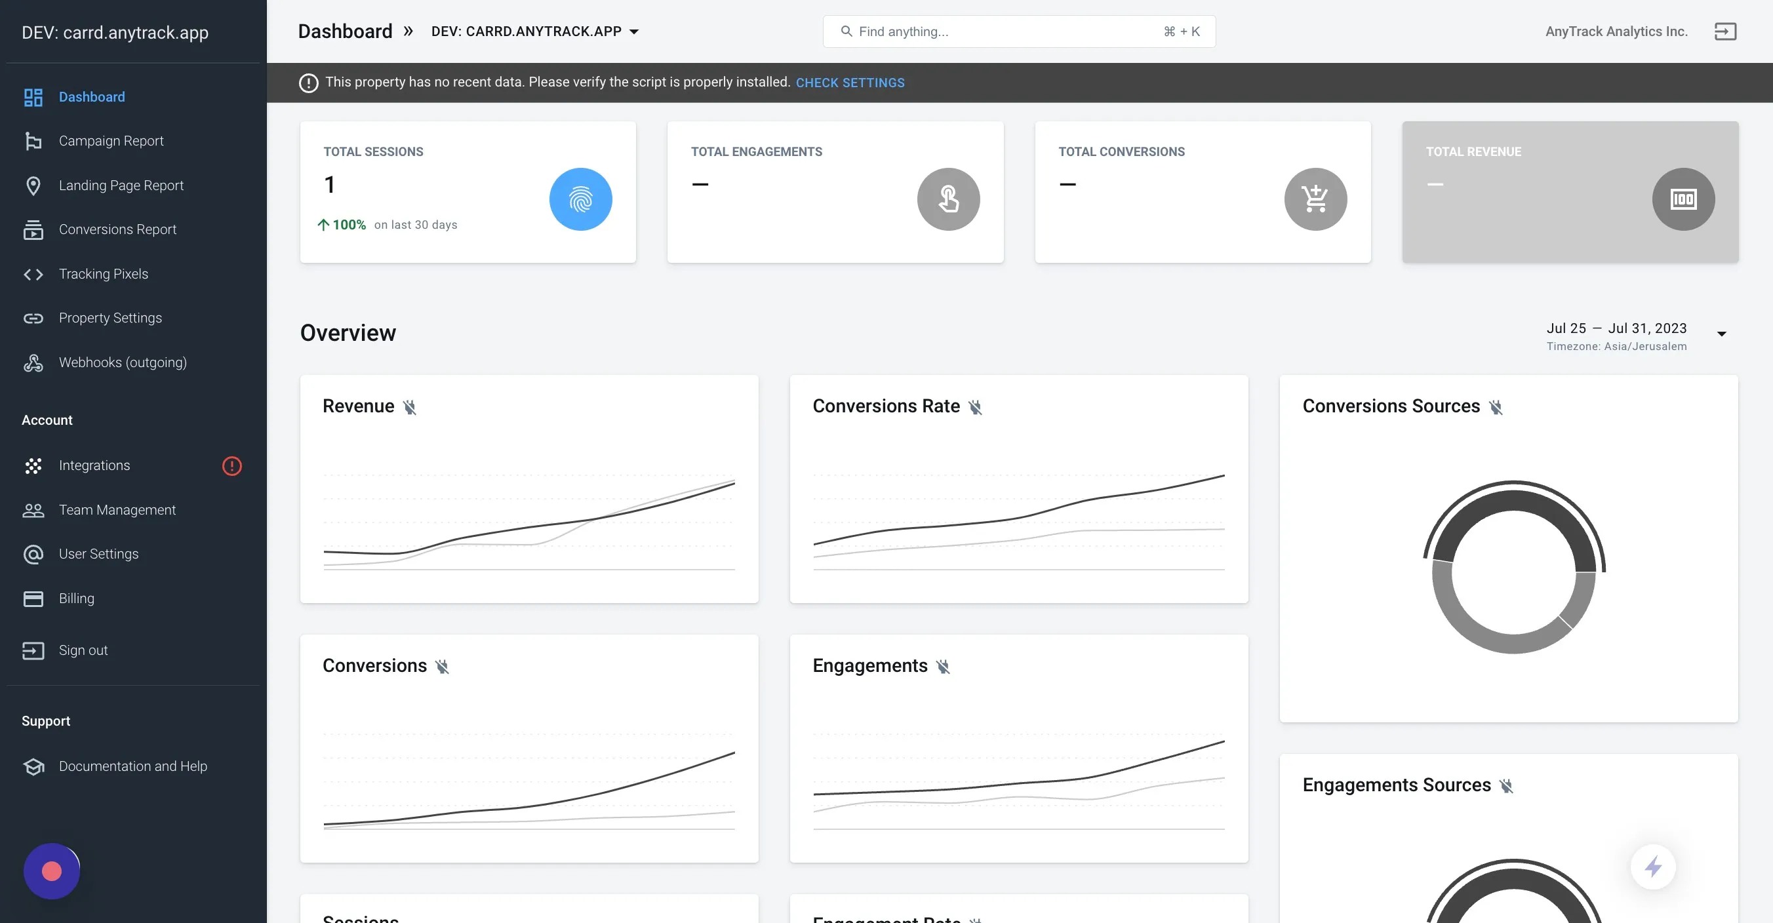The height and width of the screenshot is (923, 1773).
Task: Click the User Settings at-sign icon
Action: [x=33, y=554]
